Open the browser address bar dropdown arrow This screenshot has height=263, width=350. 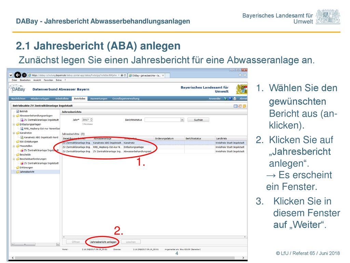click(119, 75)
